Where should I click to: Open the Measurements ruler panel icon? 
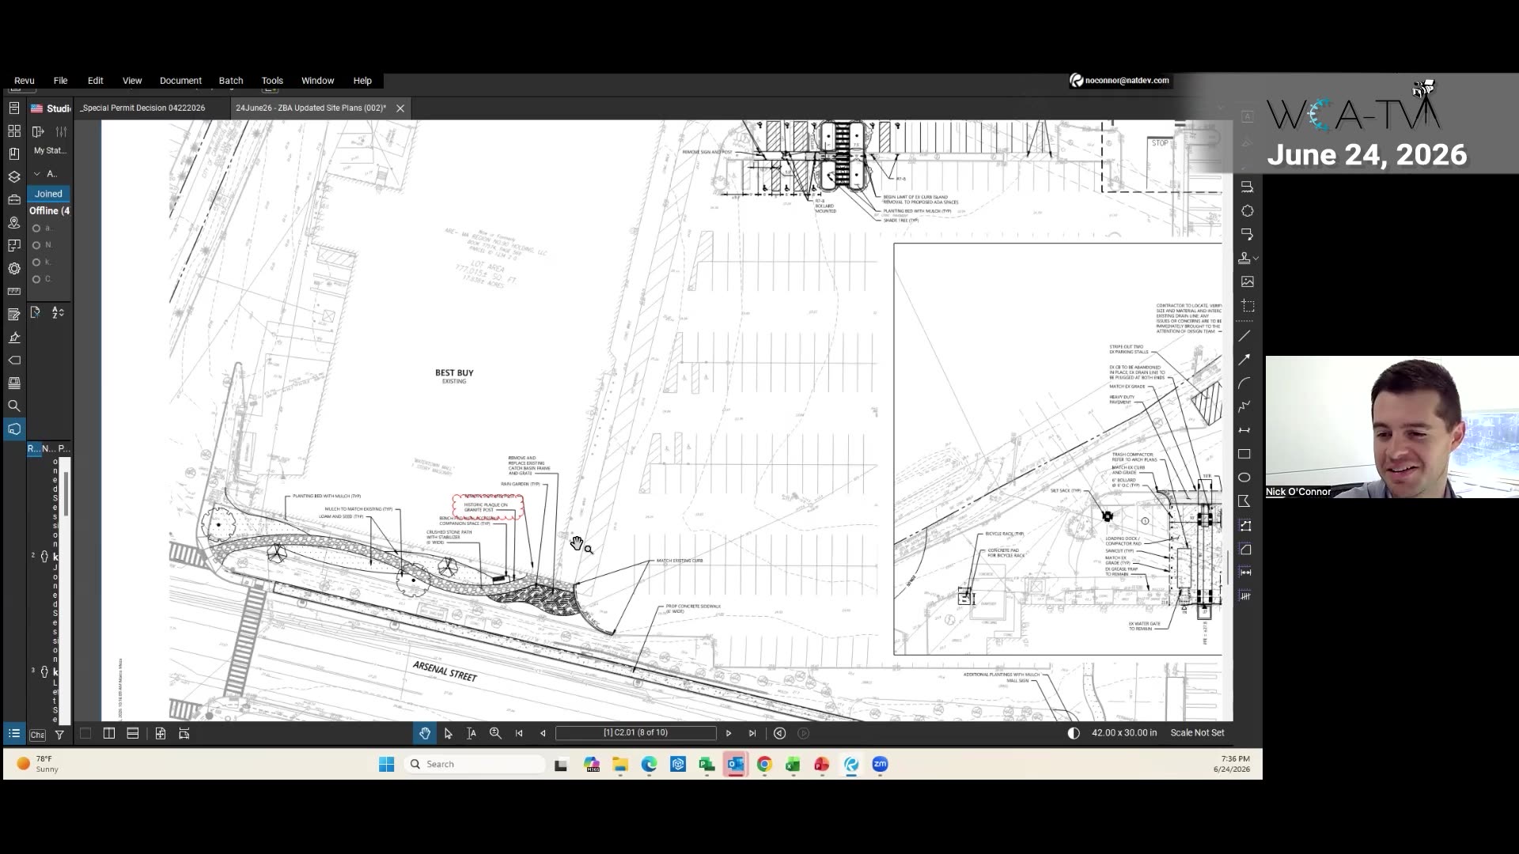click(14, 291)
